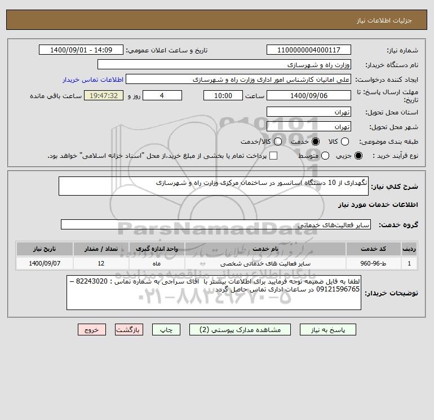Click the quantity cell 12
This screenshot has width=434, height=420.
click(x=101, y=263)
